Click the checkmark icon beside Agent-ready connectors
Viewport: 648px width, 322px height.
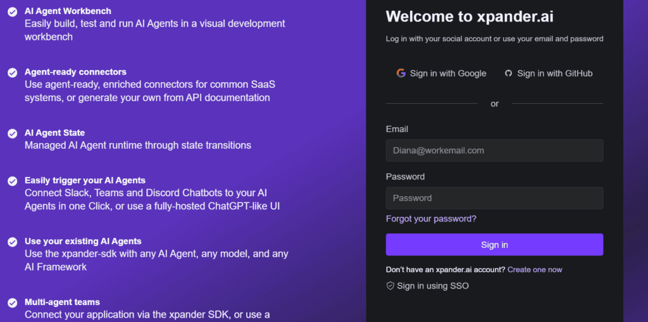13,72
